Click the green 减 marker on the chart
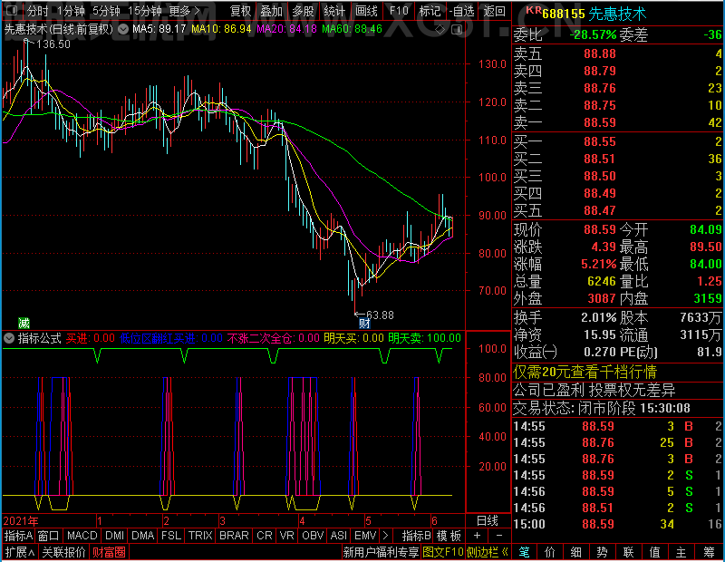Viewport: 725px width, 562px height. (24, 323)
